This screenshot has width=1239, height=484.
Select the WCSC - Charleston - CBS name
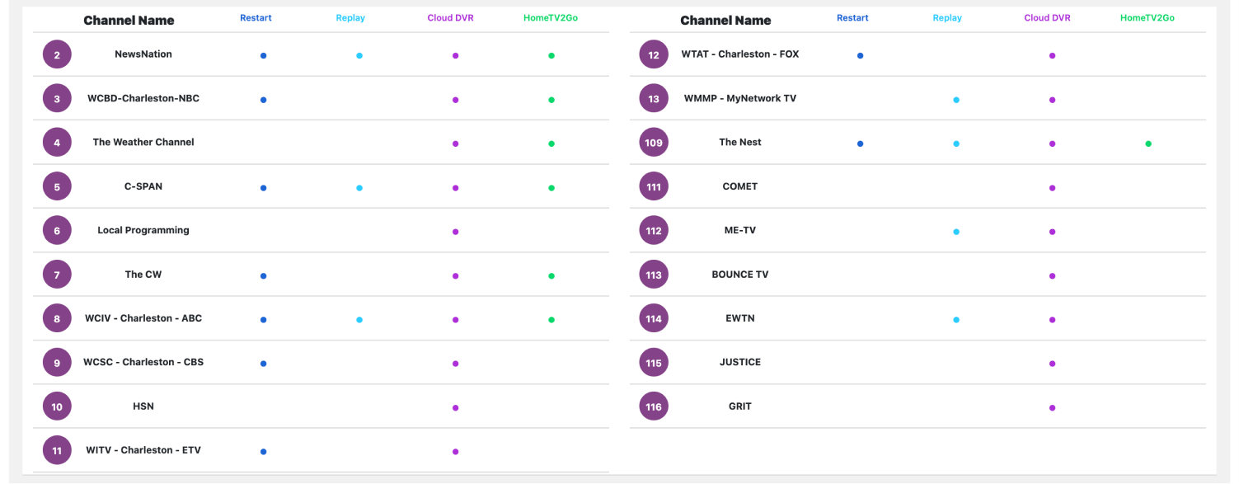click(x=143, y=362)
